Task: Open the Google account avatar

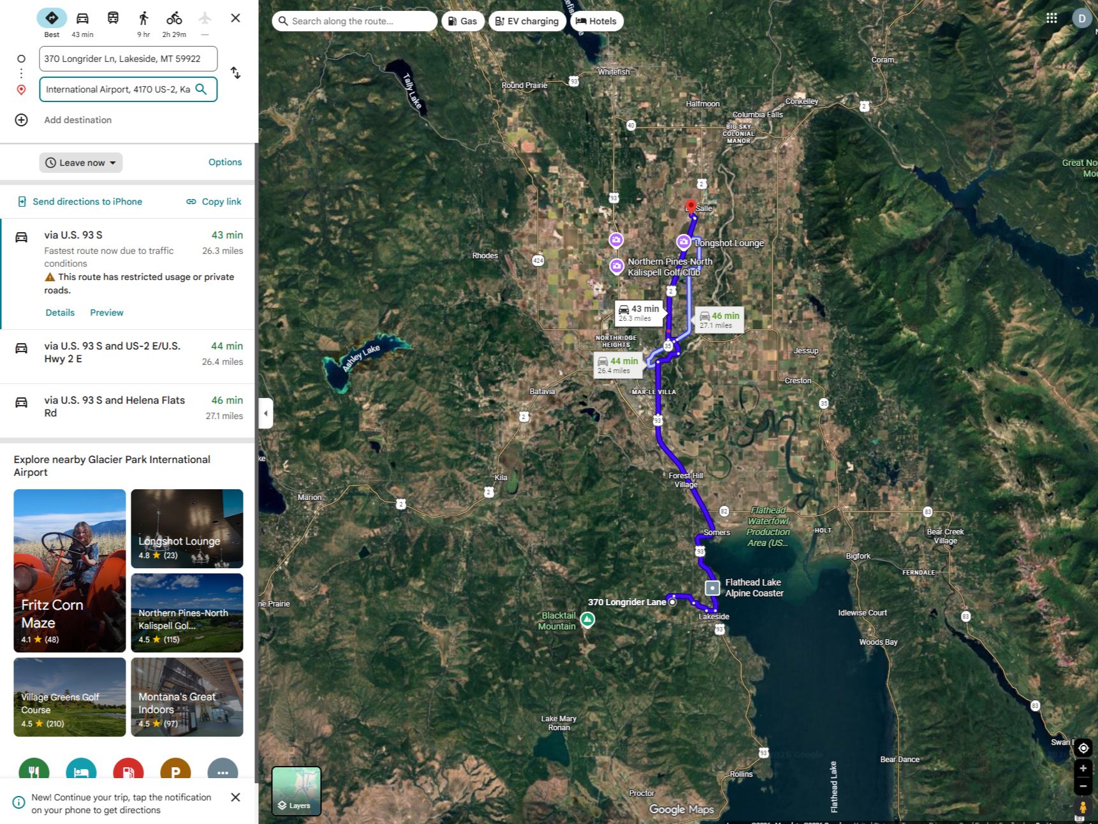Action: tap(1082, 18)
